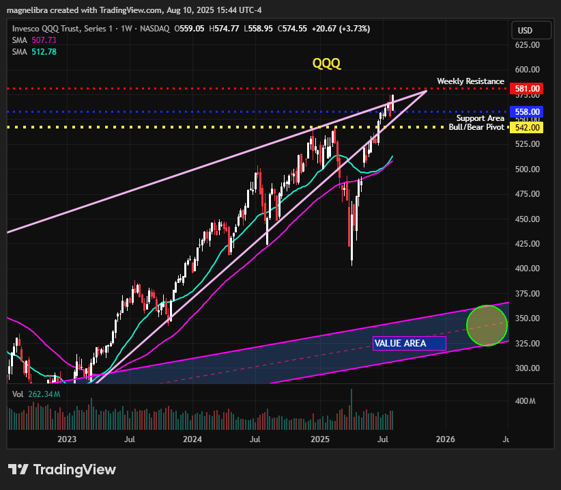Screen dimensions: 561x490
Task: Click the 500.00 price axis label
Action: (x=528, y=169)
